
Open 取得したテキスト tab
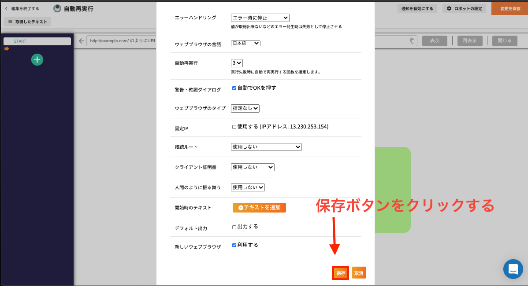(28, 22)
